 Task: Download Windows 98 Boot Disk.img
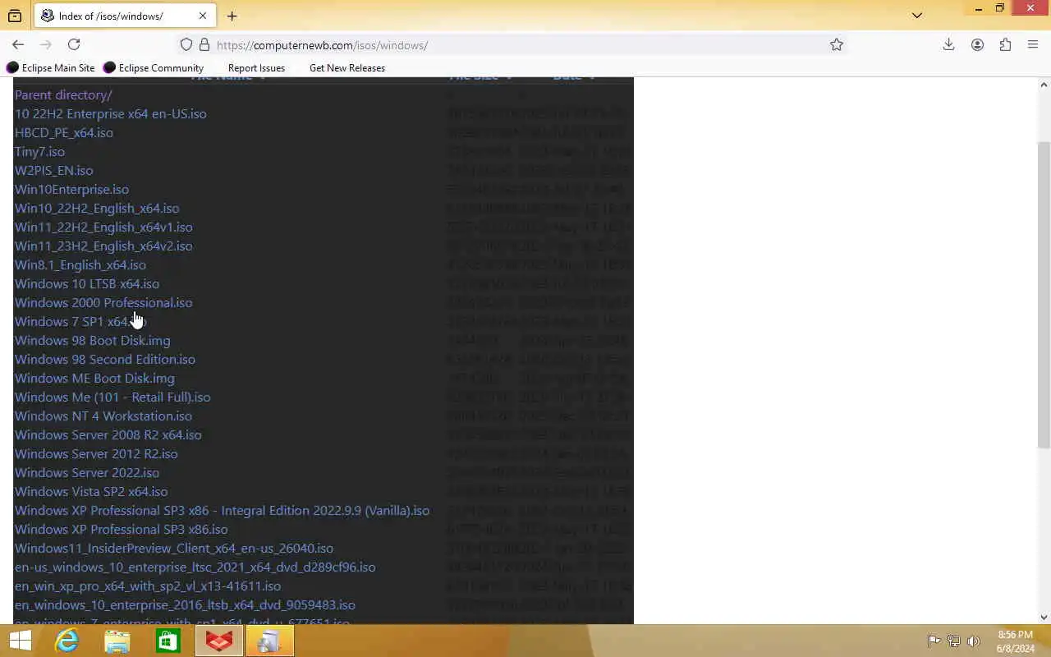[x=93, y=340]
